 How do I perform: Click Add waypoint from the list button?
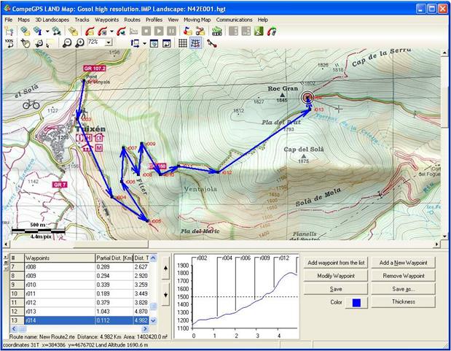pyautogui.click(x=336, y=263)
